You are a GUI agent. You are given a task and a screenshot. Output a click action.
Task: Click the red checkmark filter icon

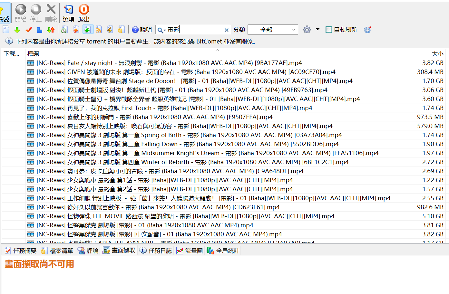pyautogui.click(x=28, y=30)
